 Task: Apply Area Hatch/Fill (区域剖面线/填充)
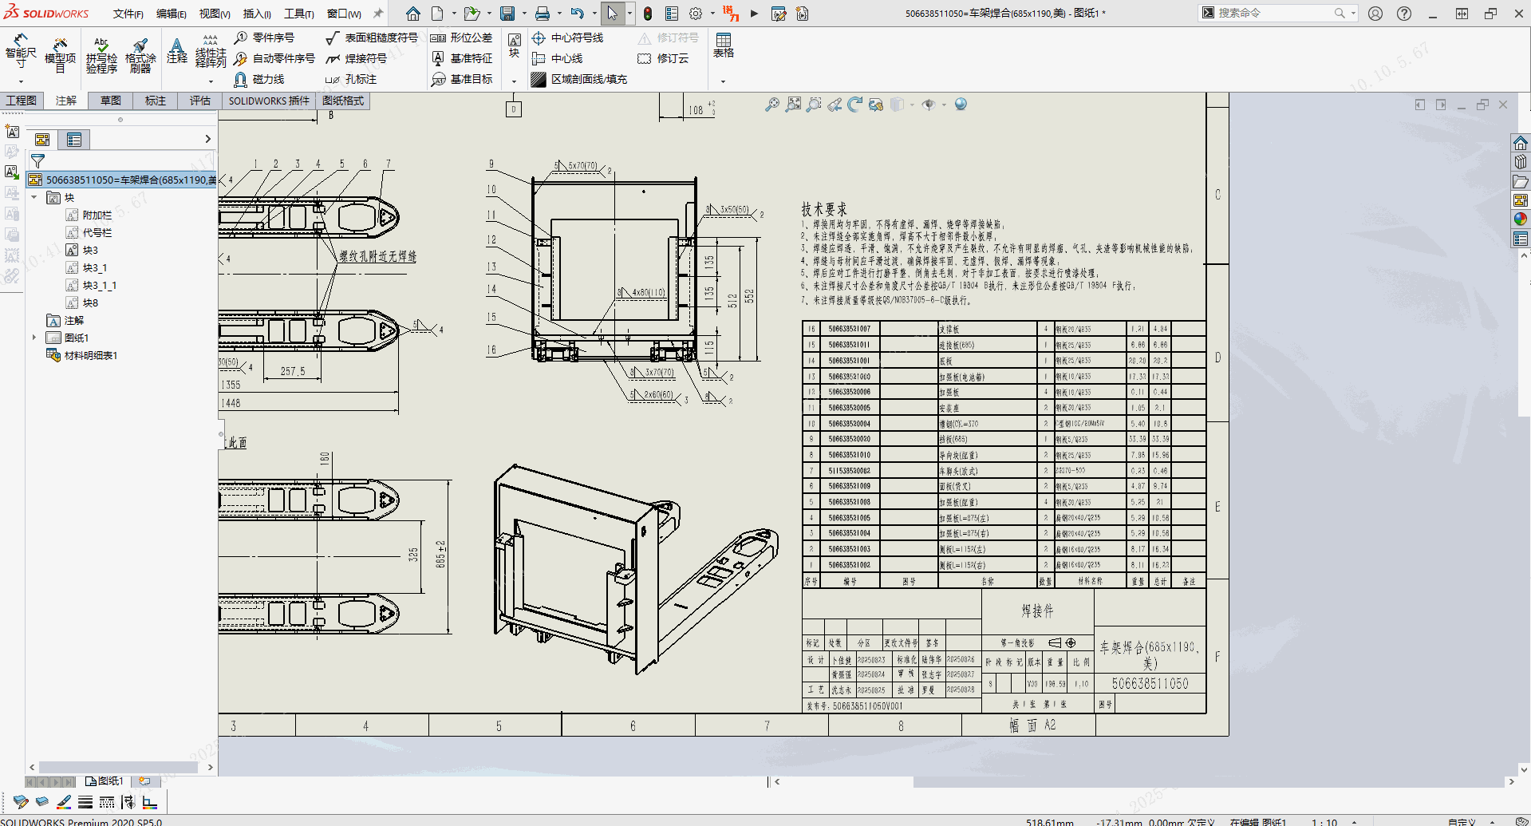(579, 79)
